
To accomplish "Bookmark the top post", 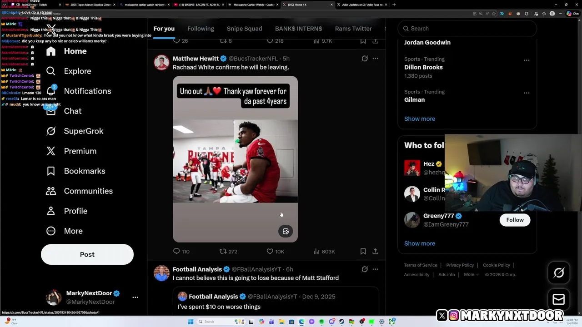I will pos(363,41).
